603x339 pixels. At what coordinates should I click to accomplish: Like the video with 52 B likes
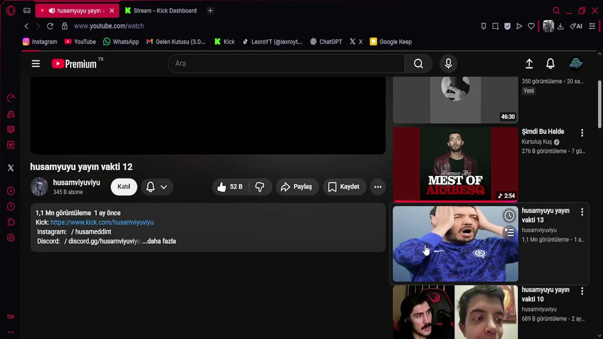(230, 187)
